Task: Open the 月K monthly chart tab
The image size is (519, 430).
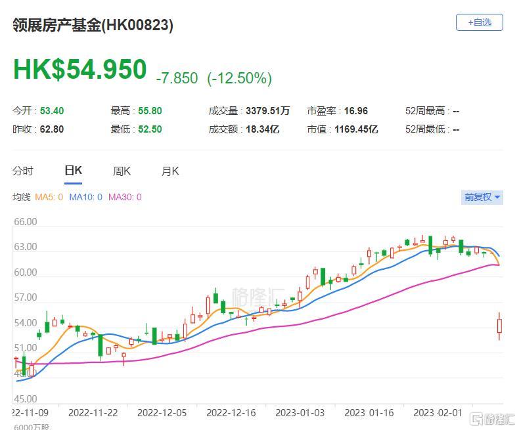Action: coord(170,171)
